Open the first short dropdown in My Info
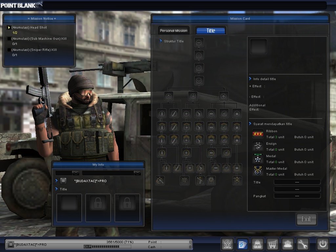336x252 pixels. coord(67,173)
